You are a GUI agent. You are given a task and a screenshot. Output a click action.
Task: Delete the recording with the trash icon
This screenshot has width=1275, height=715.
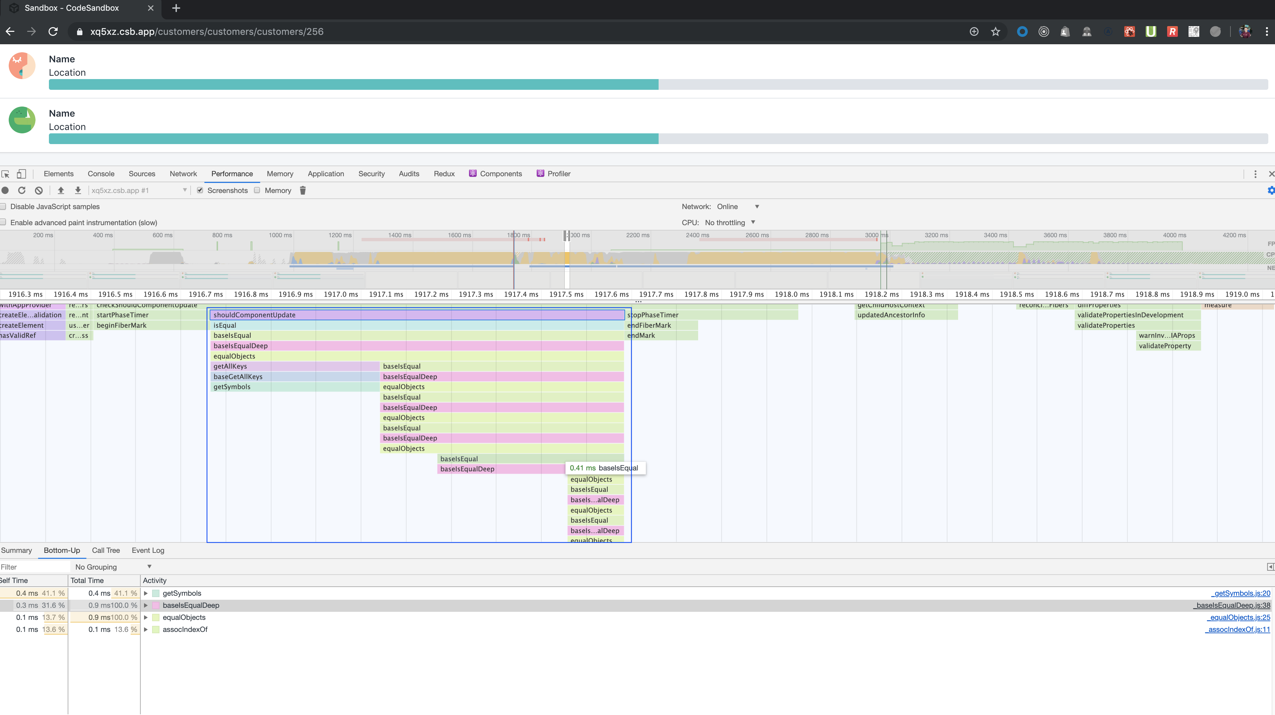click(x=303, y=190)
